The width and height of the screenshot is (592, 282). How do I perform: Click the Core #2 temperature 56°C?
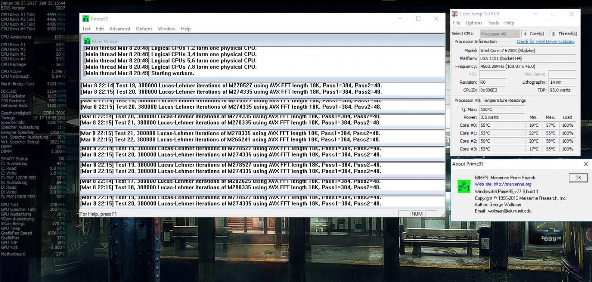501,141
